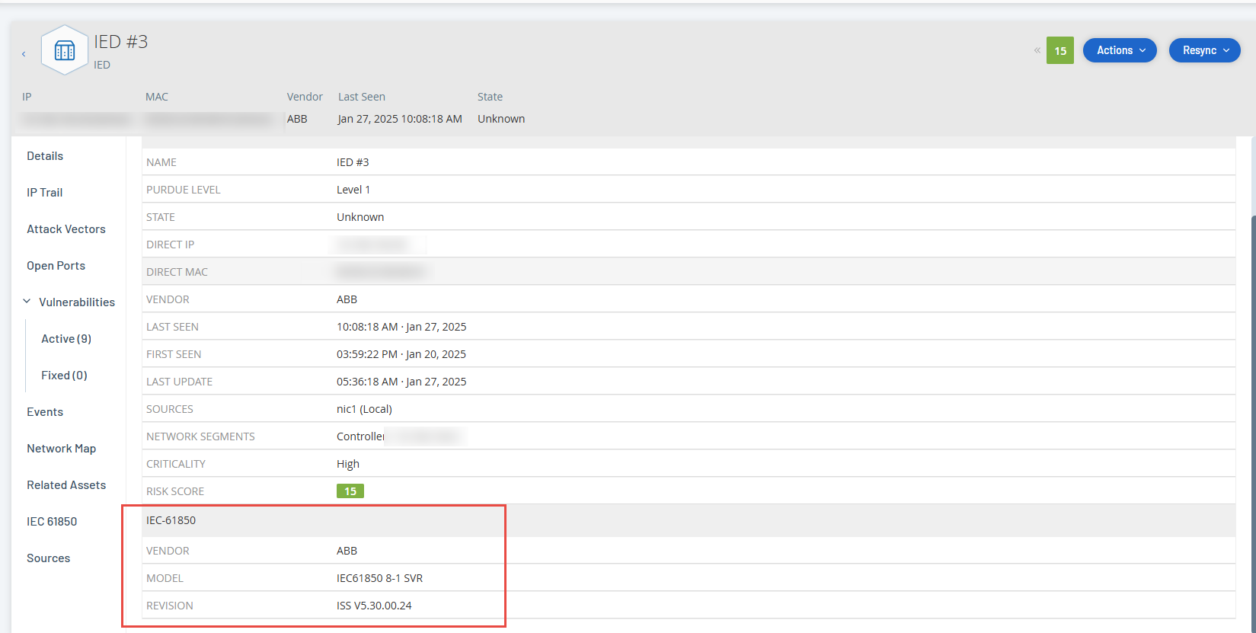The image size is (1256, 633).
Task: Show Active (9) vulnerabilities
Action: point(66,339)
